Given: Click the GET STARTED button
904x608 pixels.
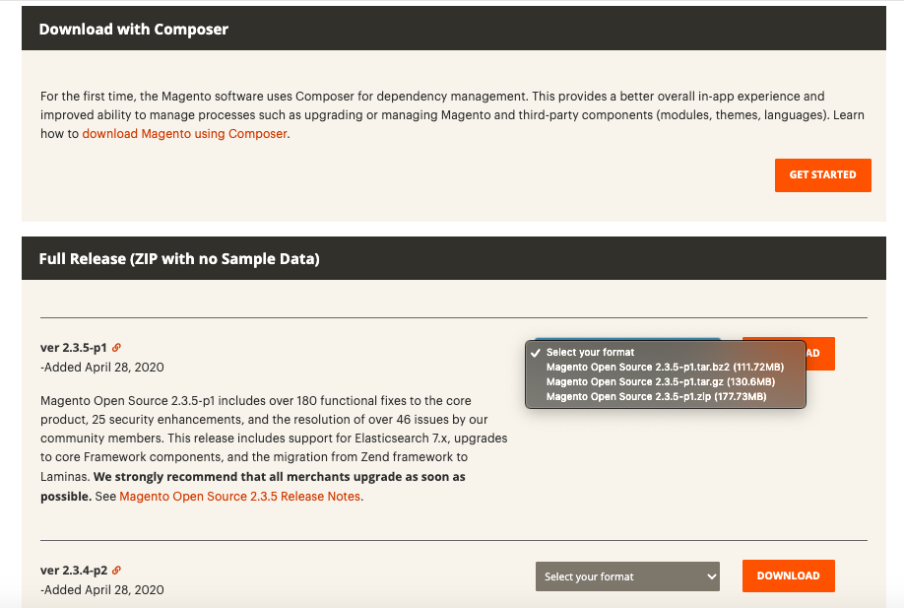Looking at the screenshot, I should 822,174.
